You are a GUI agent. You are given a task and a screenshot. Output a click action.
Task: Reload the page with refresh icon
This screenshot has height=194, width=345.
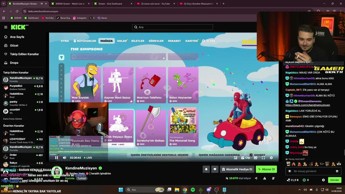tap(17, 11)
